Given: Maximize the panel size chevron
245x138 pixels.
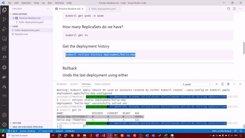Looking at the screenshot, I should tap(234, 84).
